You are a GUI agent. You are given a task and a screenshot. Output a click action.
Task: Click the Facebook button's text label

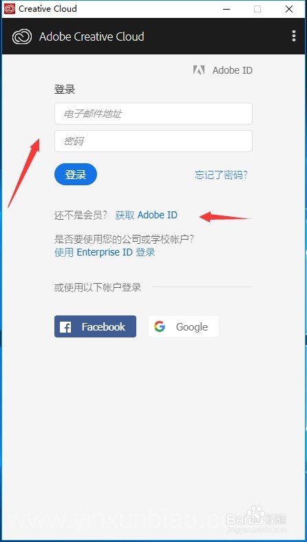(x=103, y=326)
